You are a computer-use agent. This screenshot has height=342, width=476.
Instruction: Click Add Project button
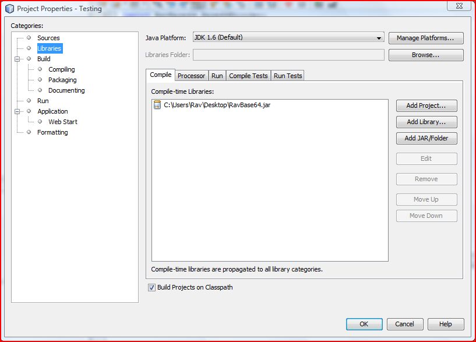click(x=426, y=105)
